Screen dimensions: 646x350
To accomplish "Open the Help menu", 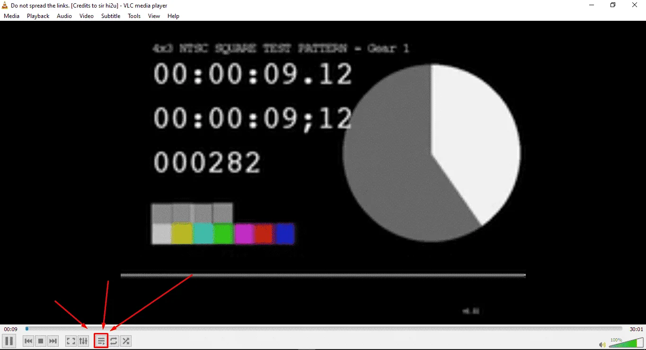I will pos(174,16).
